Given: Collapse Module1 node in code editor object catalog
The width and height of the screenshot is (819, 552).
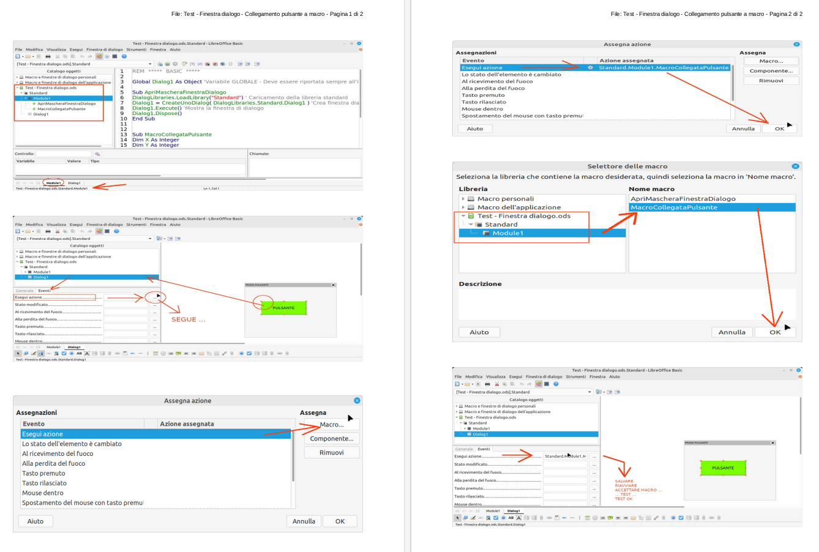Looking at the screenshot, I should 26,99.
